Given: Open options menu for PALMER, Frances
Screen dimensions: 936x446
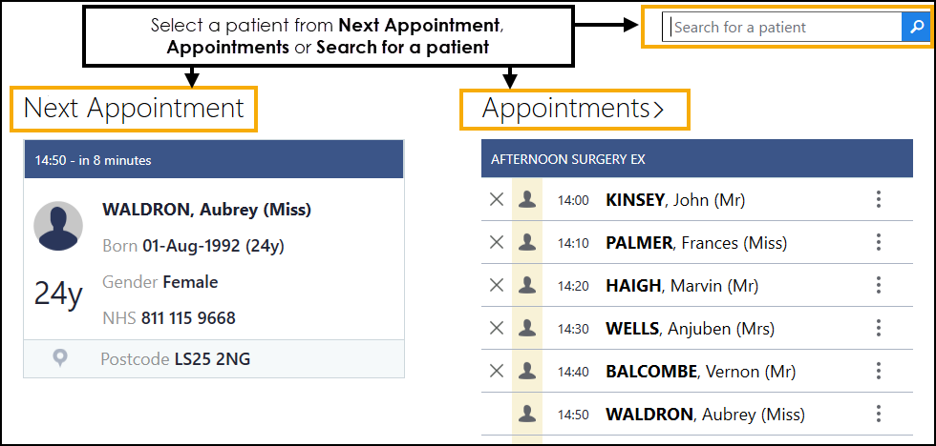Looking at the screenshot, I should click(879, 242).
